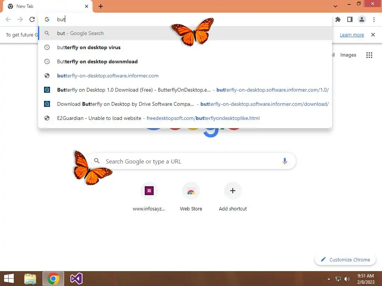Open the clock showing 9:51 AM
Screen dimensions: 382x286
point(366,279)
